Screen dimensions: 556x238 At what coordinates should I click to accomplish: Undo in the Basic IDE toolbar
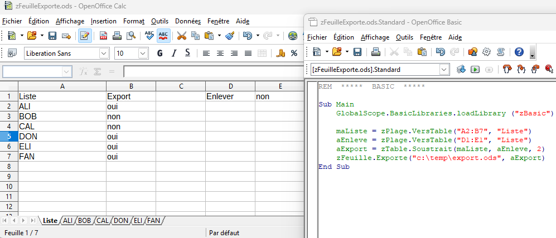tap(441, 52)
